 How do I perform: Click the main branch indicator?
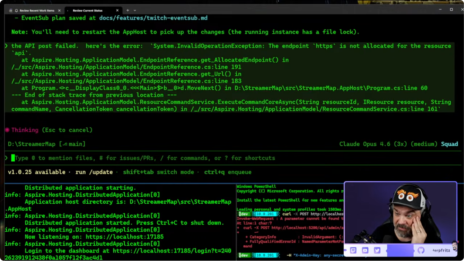(73, 144)
